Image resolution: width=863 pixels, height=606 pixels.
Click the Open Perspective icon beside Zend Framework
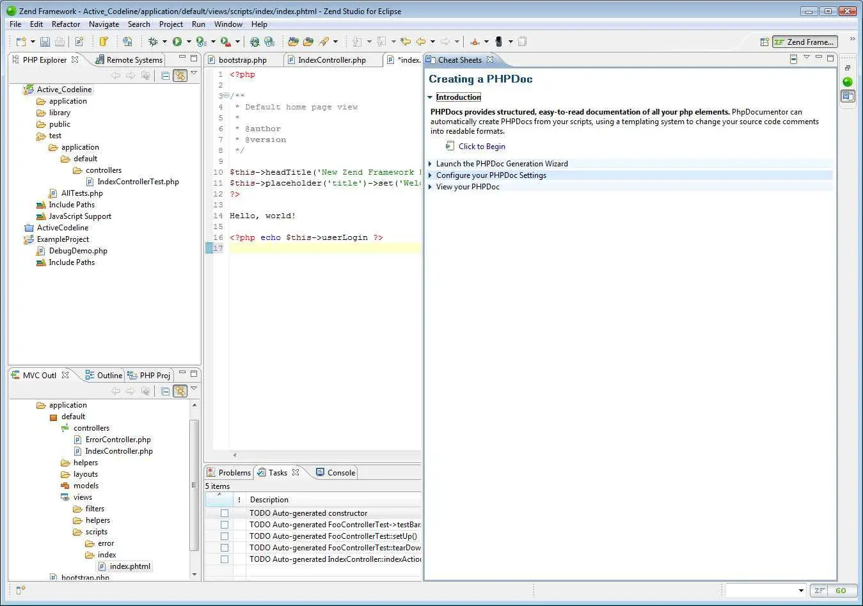pos(764,42)
